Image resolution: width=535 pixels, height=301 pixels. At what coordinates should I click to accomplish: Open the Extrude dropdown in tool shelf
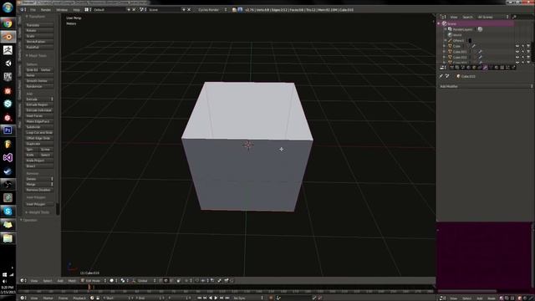[x=39, y=99]
